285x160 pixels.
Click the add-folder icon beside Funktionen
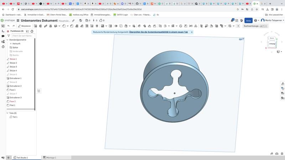27,31
